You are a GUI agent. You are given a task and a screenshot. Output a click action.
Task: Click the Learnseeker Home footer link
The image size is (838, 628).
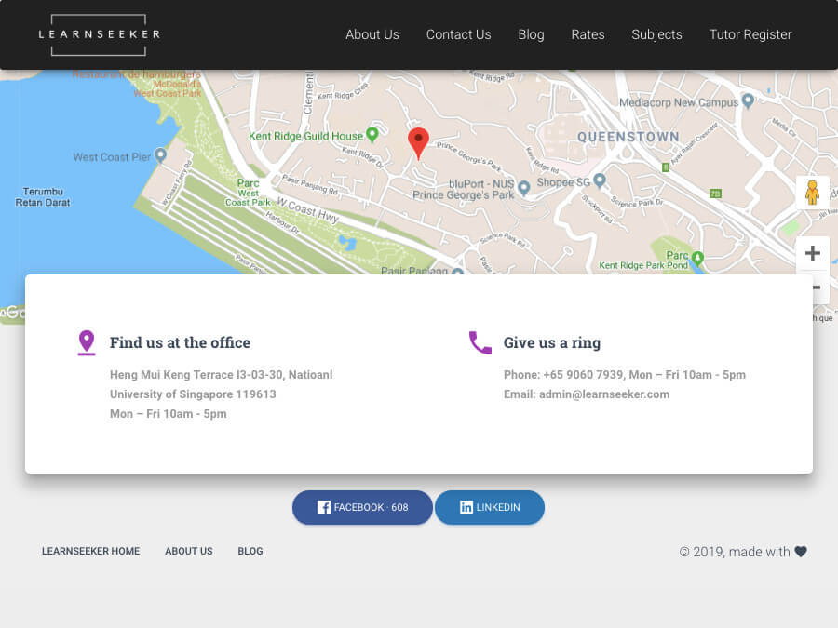90,551
